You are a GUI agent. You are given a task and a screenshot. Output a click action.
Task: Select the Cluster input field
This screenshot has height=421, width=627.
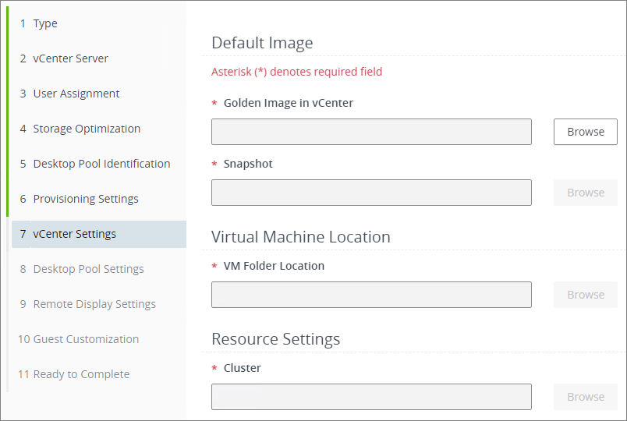click(371, 397)
